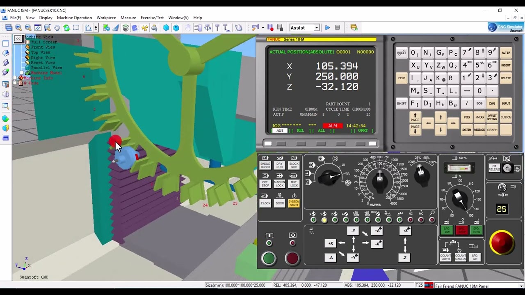Jog with the +X axis button
Image resolution: width=525 pixels, height=295 pixels.
(330, 243)
